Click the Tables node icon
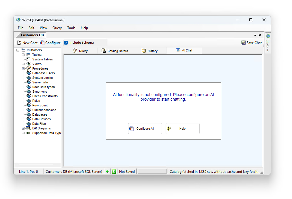292x199 pixels. [29, 55]
